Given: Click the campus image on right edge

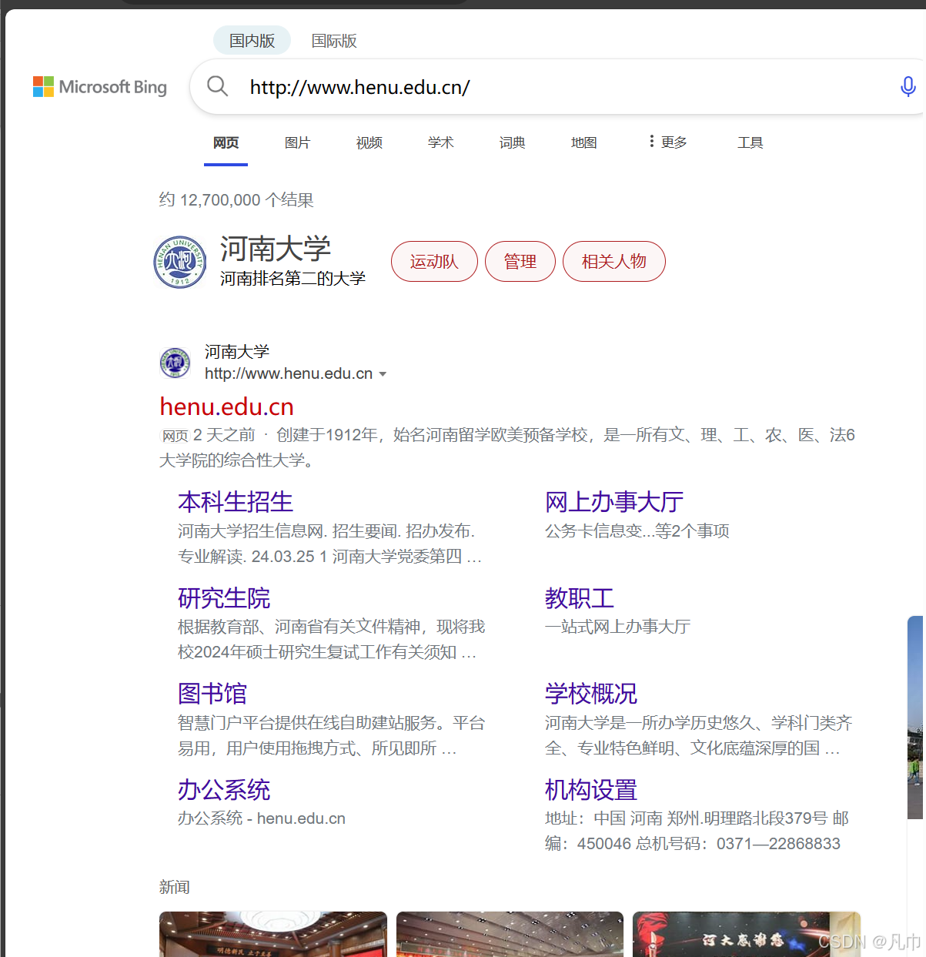Looking at the screenshot, I should coord(917,718).
